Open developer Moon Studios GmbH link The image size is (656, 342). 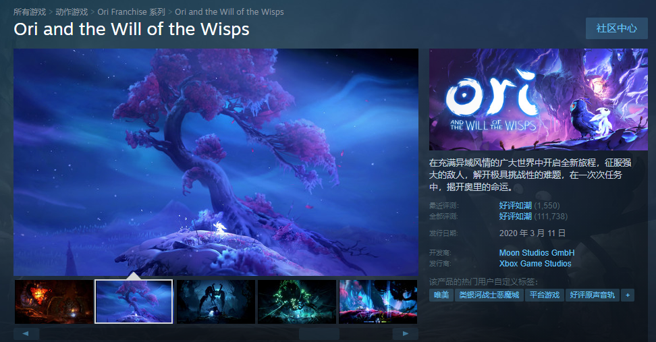pos(537,252)
